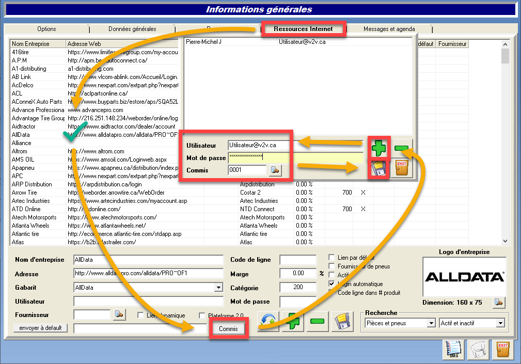This screenshot has height=364, width=521.
Task: Click the SMS icon at the window bottom
Action: pos(453,350)
